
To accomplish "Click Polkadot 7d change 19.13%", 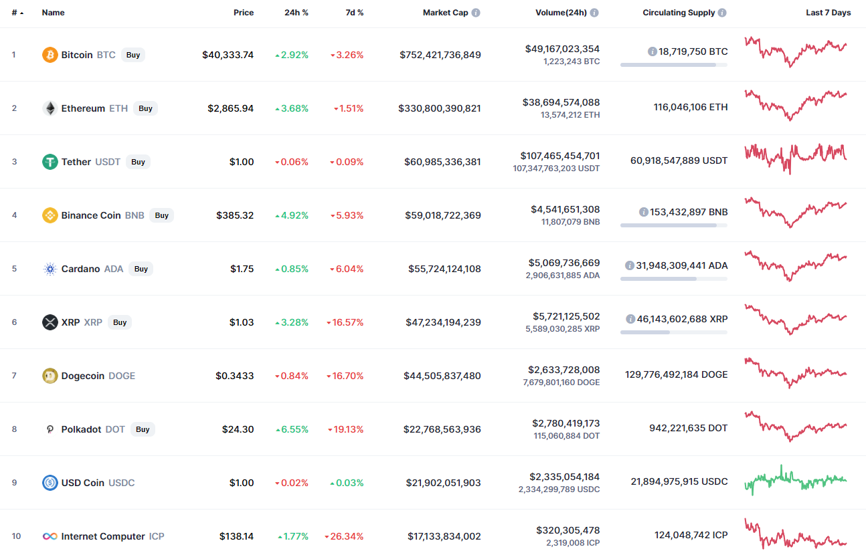I will 345,429.
